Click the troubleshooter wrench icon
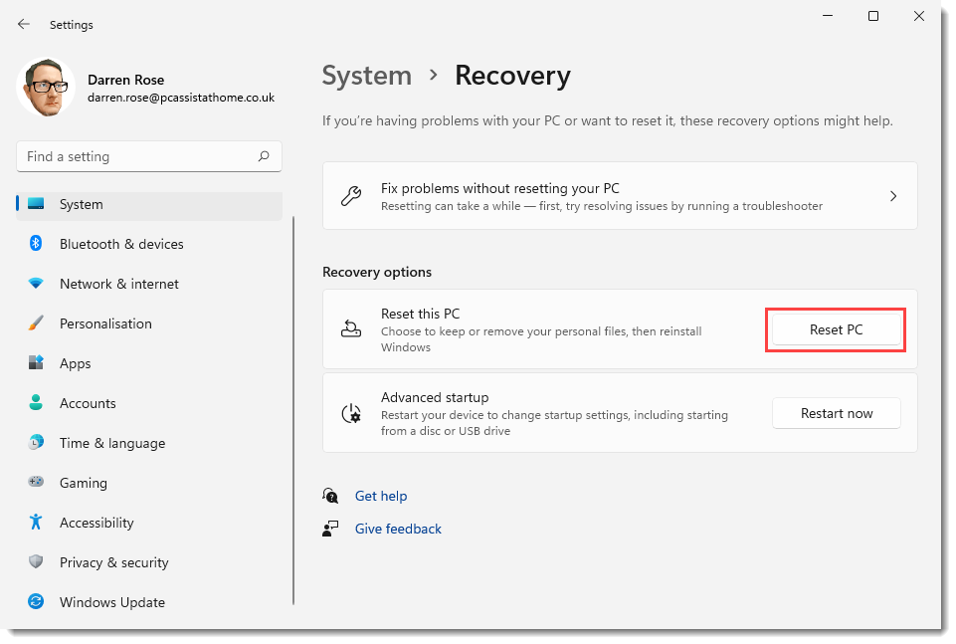The image size is (956, 644). (x=351, y=195)
